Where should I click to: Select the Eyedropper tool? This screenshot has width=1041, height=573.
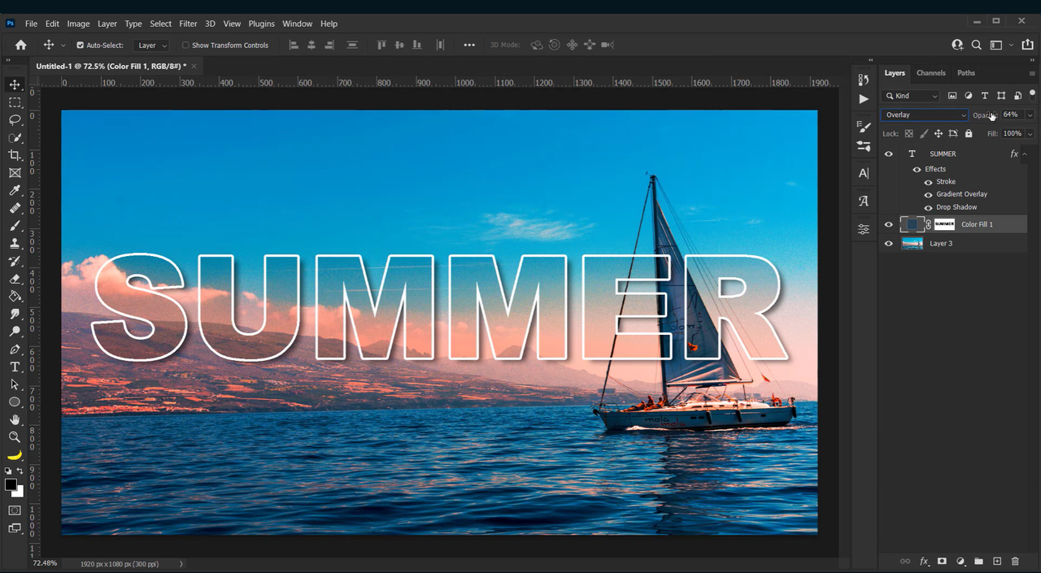(15, 190)
